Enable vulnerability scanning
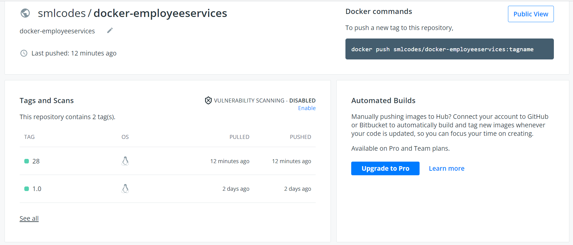Image resolution: width=573 pixels, height=245 pixels. click(x=307, y=108)
